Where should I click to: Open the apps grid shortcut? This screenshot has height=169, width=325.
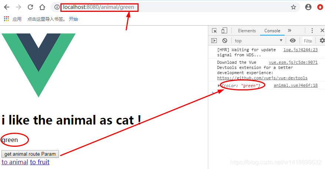[x=6, y=19]
